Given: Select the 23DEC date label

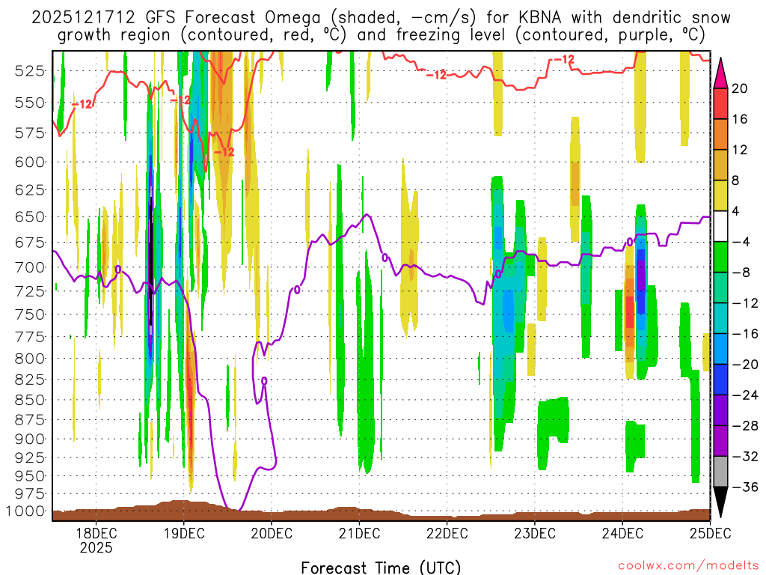Looking at the screenshot, I should tap(534, 532).
